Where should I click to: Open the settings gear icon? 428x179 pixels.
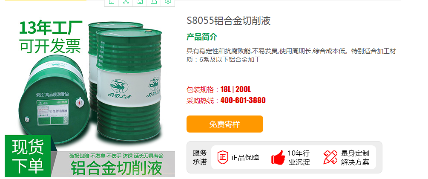pyautogui.click(x=168, y=2)
